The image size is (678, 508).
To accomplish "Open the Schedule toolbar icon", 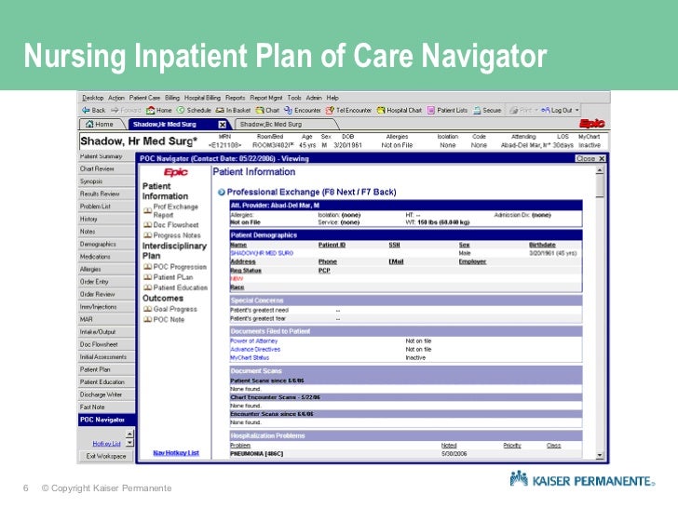I will (181, 110).
